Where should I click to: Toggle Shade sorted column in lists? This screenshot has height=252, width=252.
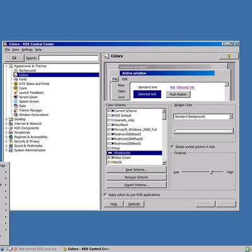[173, 146]
